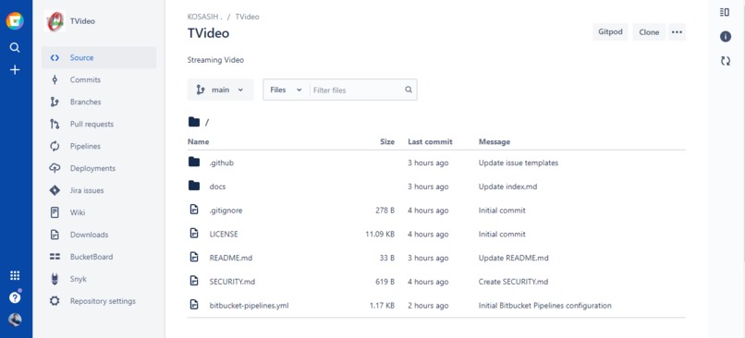Click the Pull requests icon
Viewport: 745px width, 338px height.
coord(55,124)
